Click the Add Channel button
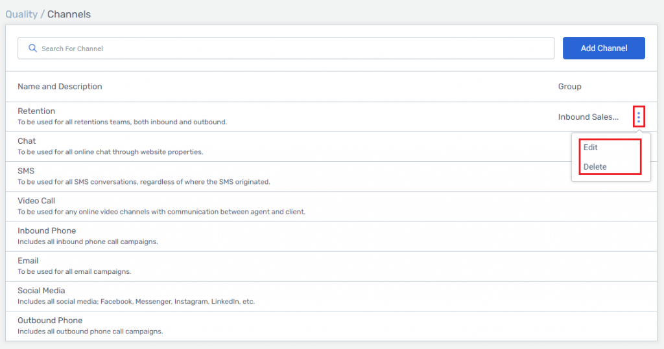This screenshot has height=349, width=664. pyautogui.click(x=604, y=48)
